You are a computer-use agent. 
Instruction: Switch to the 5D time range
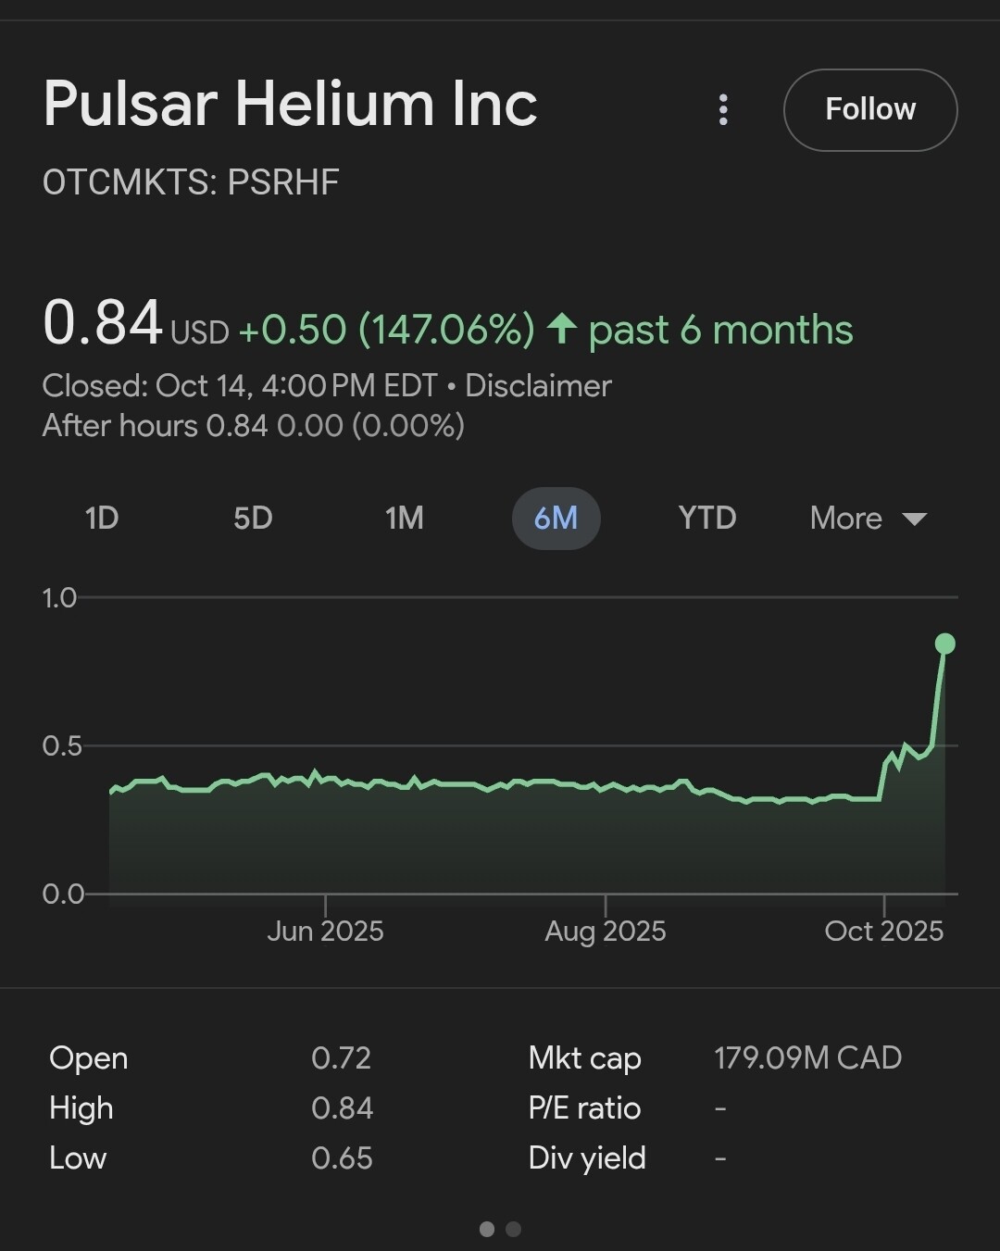coord(253,518)
